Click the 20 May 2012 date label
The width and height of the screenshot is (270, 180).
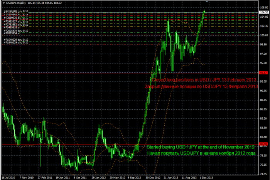click(x=117, y=178)
